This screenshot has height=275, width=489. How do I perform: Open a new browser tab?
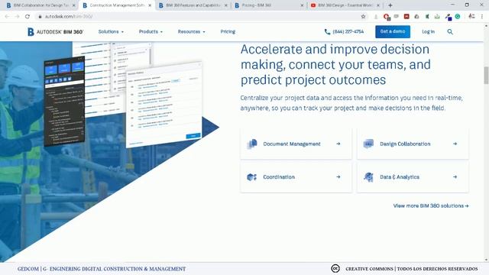click(x=390, y=5)
